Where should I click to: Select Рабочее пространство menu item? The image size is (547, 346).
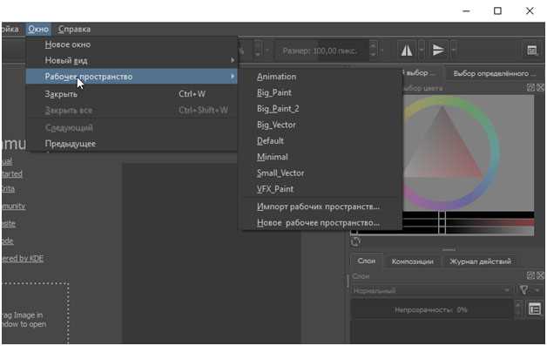(x=132, y=77)
